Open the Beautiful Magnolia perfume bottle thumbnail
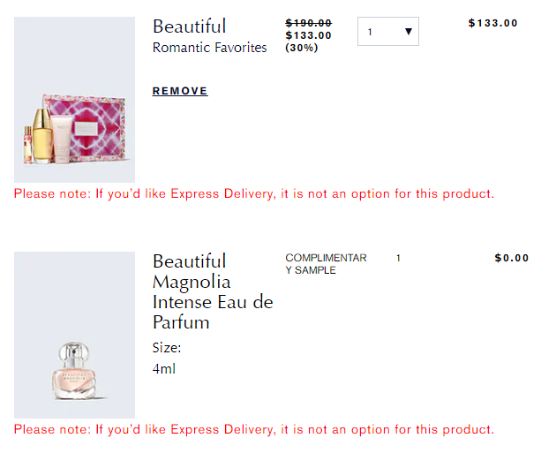Screen dimensions: 556x453 [74, 335]
